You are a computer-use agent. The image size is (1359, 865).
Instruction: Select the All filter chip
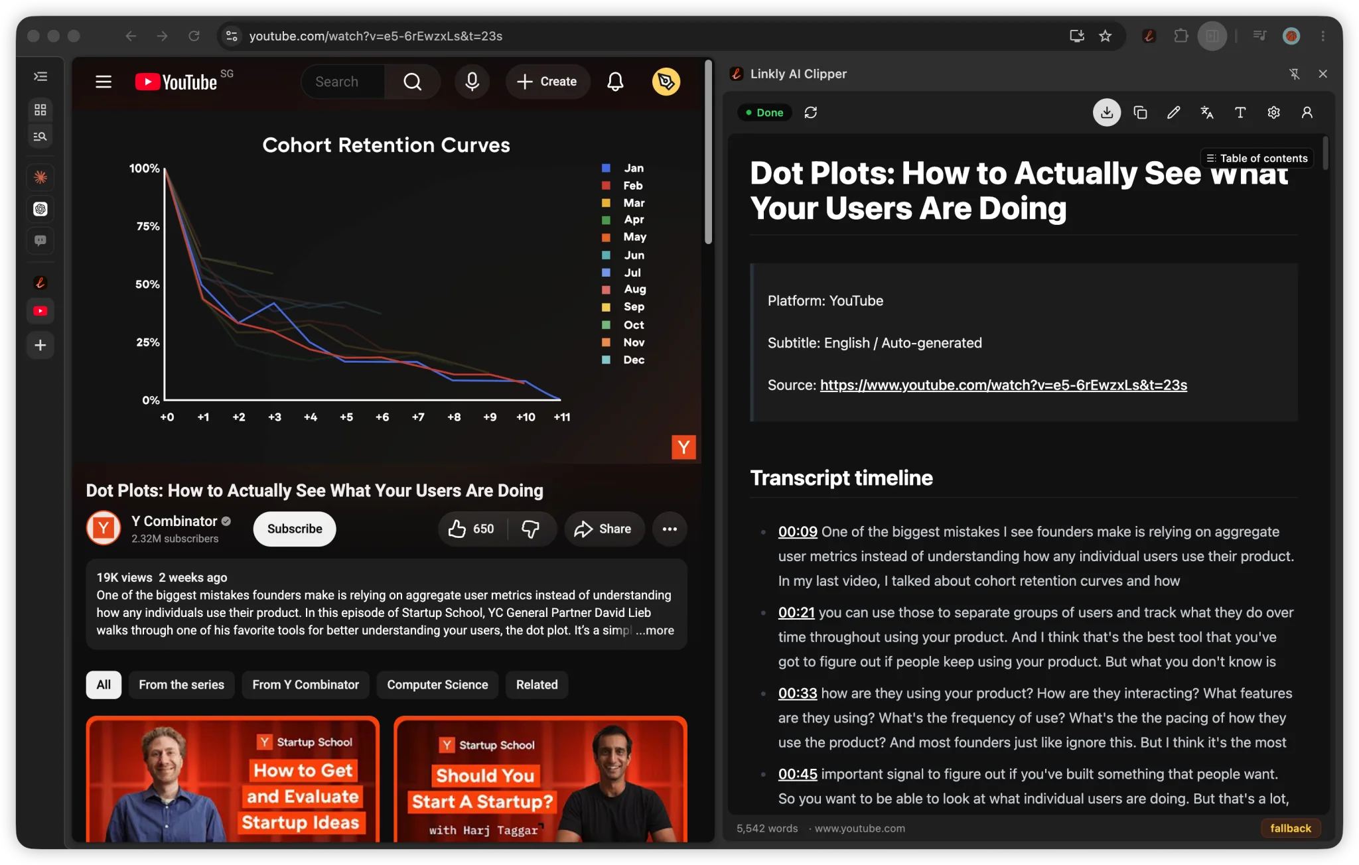[104, 685]
